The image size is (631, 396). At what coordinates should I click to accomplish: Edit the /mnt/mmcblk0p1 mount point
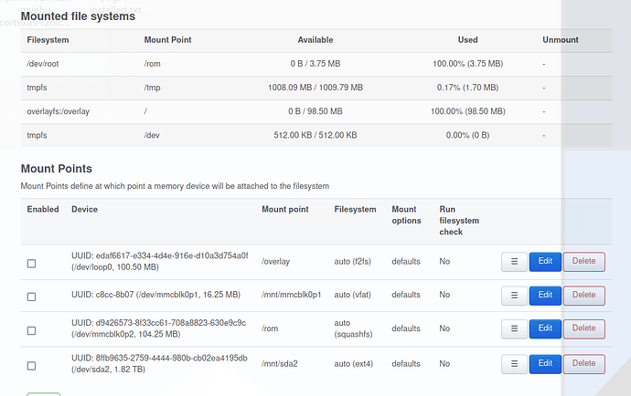click(x=545, y=296)
